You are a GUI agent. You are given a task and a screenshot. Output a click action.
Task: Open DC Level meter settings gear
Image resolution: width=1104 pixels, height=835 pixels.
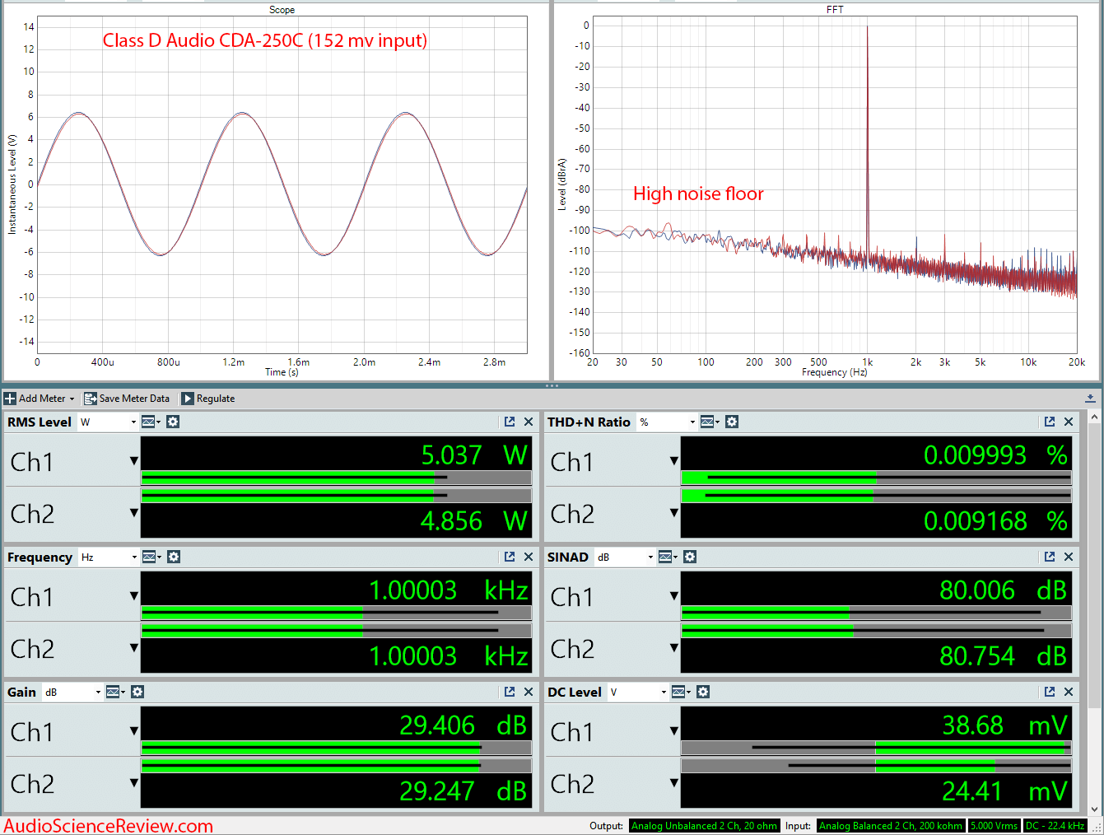[703, 692]
